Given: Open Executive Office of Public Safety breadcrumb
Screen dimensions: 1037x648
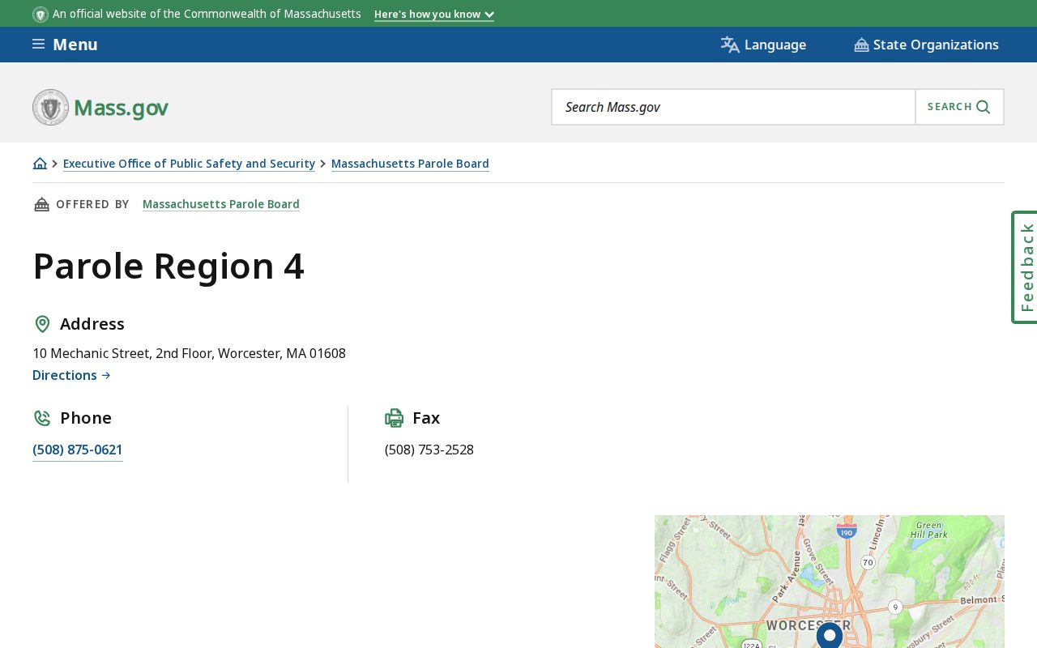Looking at the screenshot, I should tap(189, 164).
